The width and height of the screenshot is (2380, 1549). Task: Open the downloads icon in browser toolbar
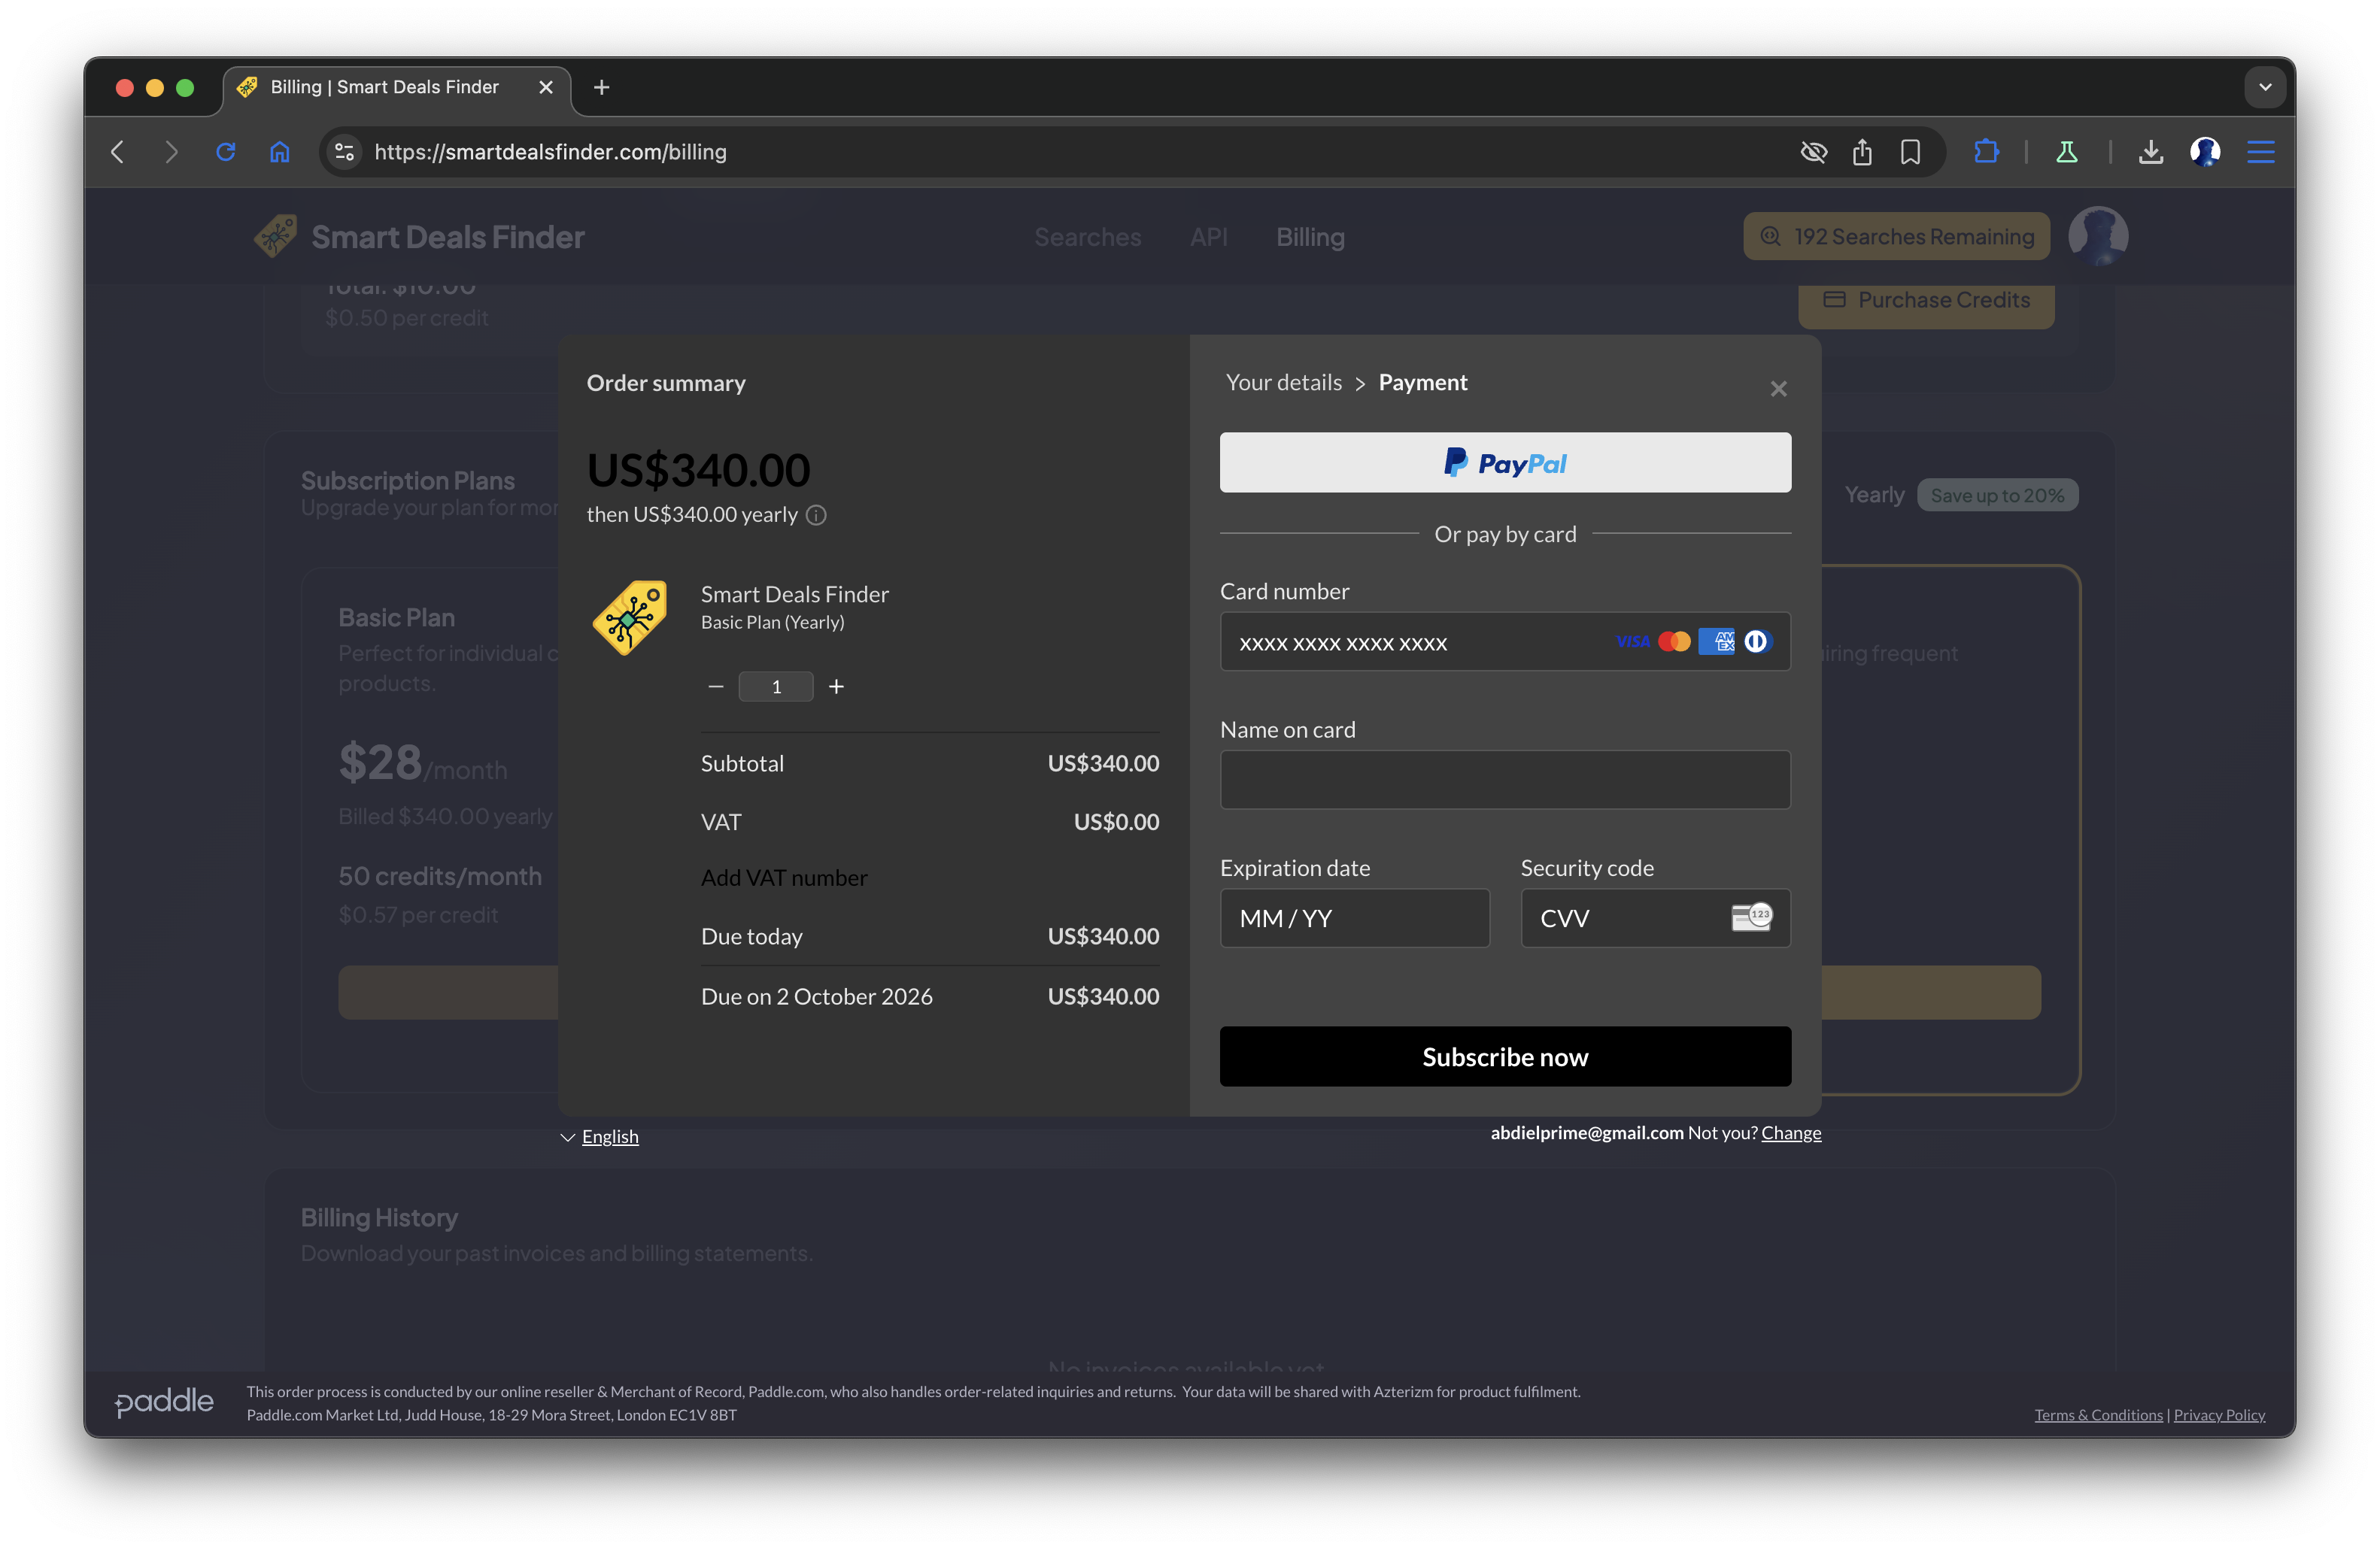2152,152
